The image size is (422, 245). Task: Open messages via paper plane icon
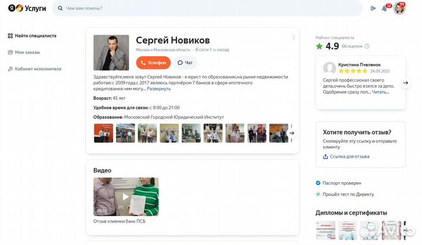click(373, 8)
